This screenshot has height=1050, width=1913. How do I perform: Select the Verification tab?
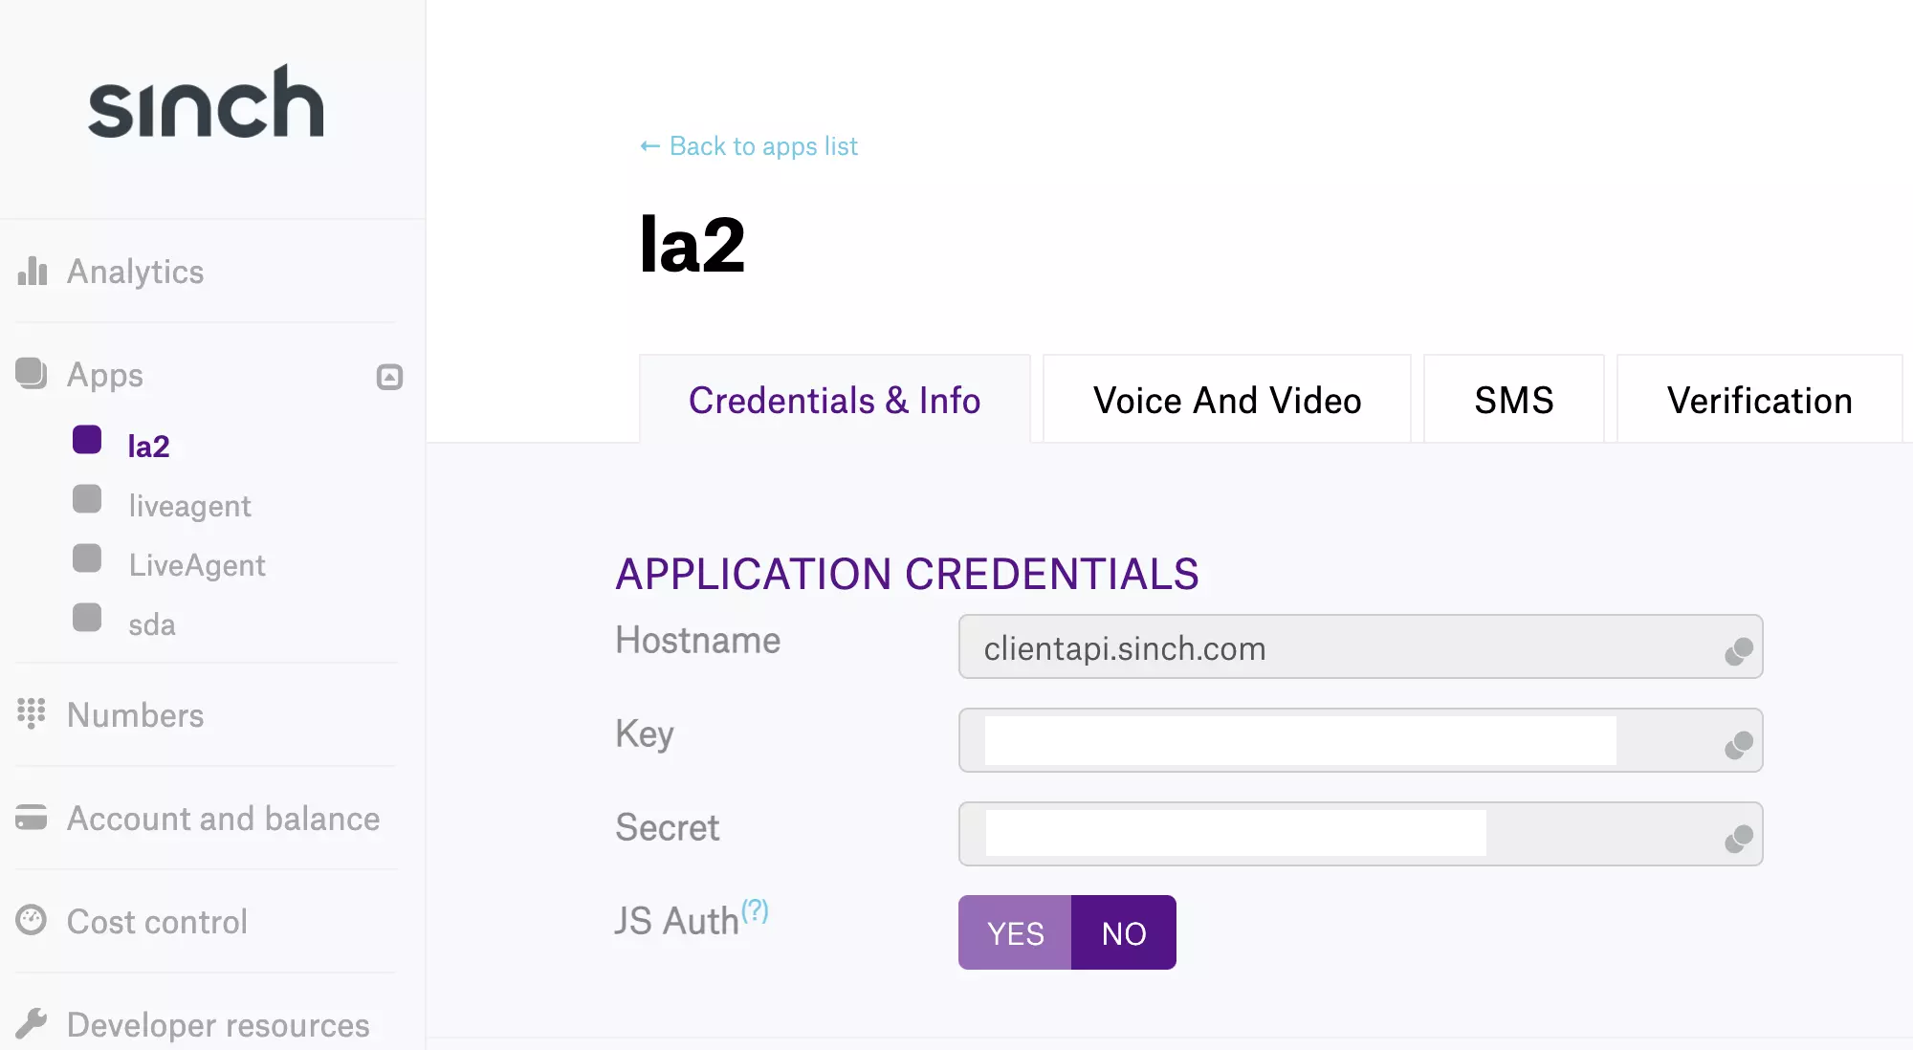pos(1759,400)
